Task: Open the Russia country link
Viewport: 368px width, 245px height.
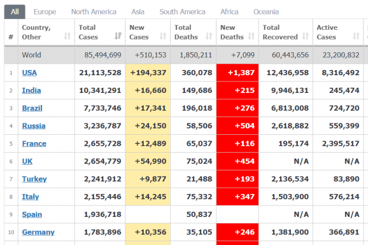Action: click(34, 126)
